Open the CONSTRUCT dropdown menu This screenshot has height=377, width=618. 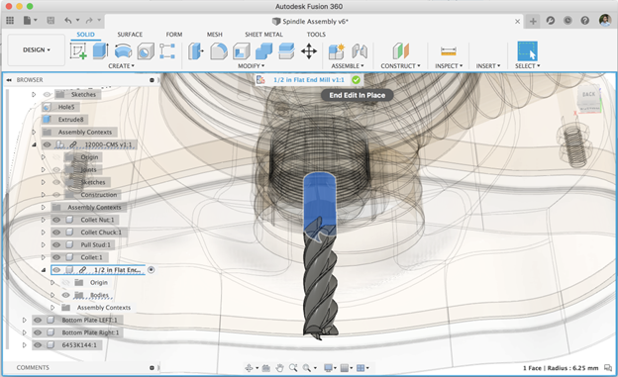[400, 65]
